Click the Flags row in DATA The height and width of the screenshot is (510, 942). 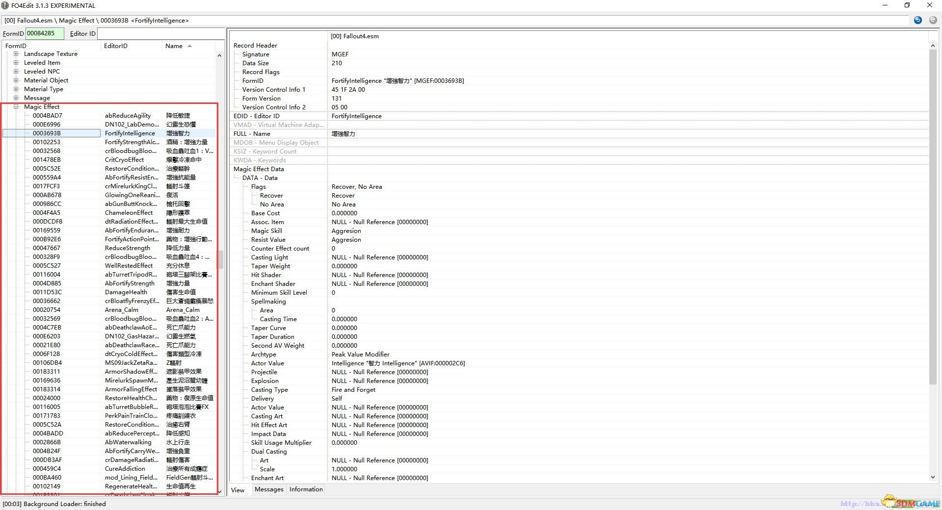point(579,187)
